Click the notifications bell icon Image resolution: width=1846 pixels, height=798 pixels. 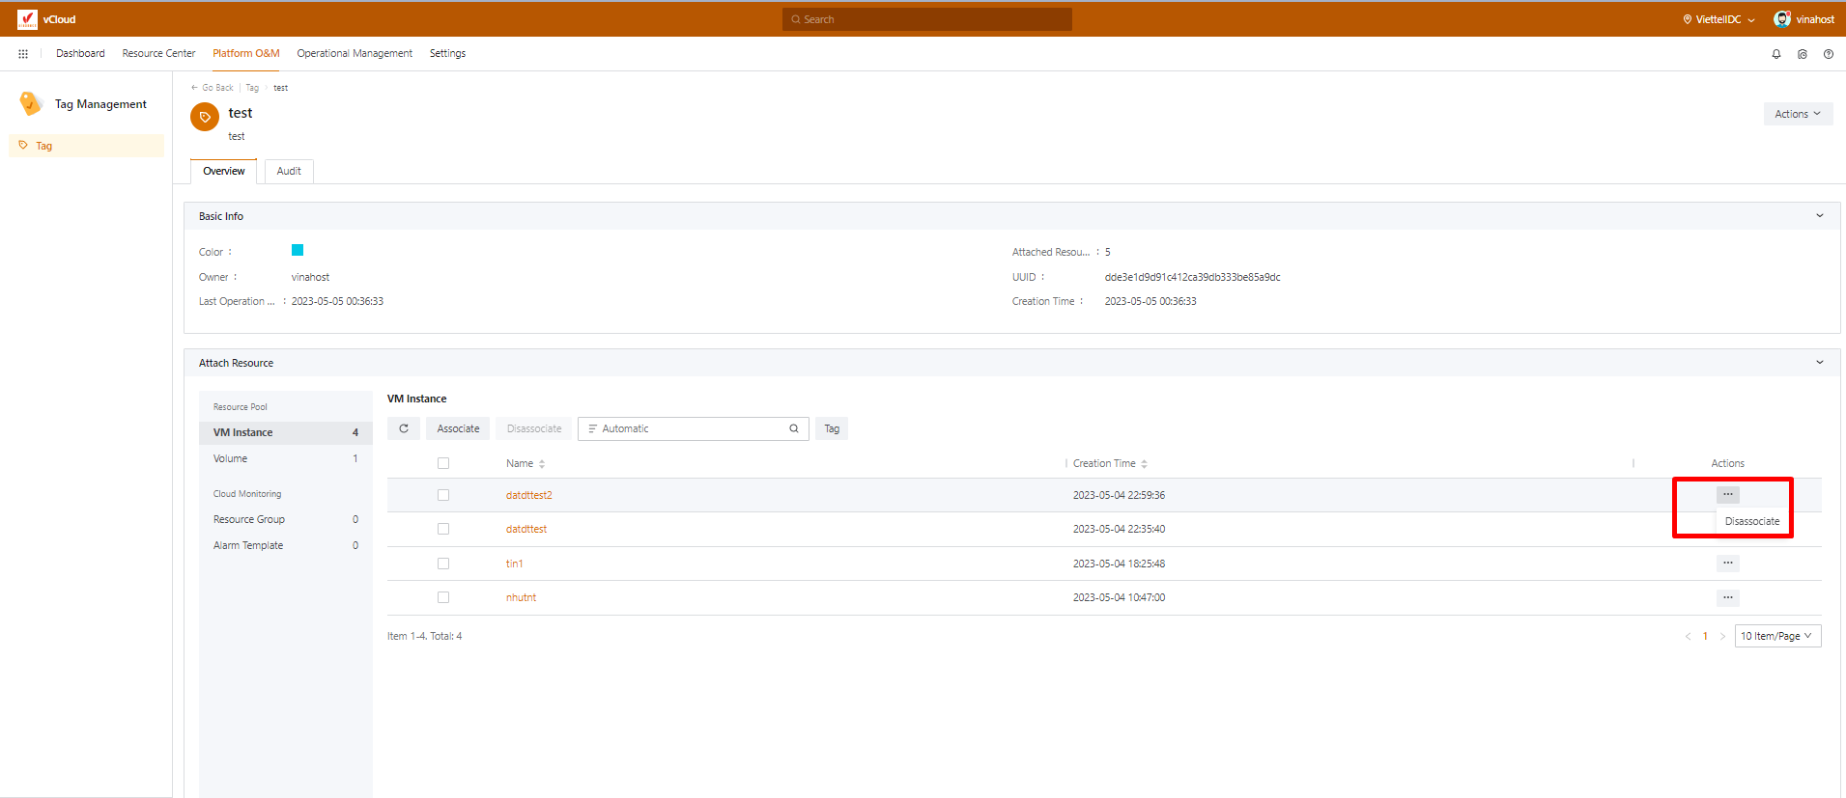point(1775,54)
